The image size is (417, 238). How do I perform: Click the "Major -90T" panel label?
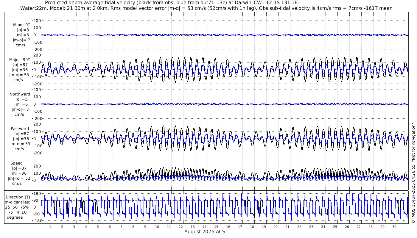pyautogui.click(x=20, y=59)
